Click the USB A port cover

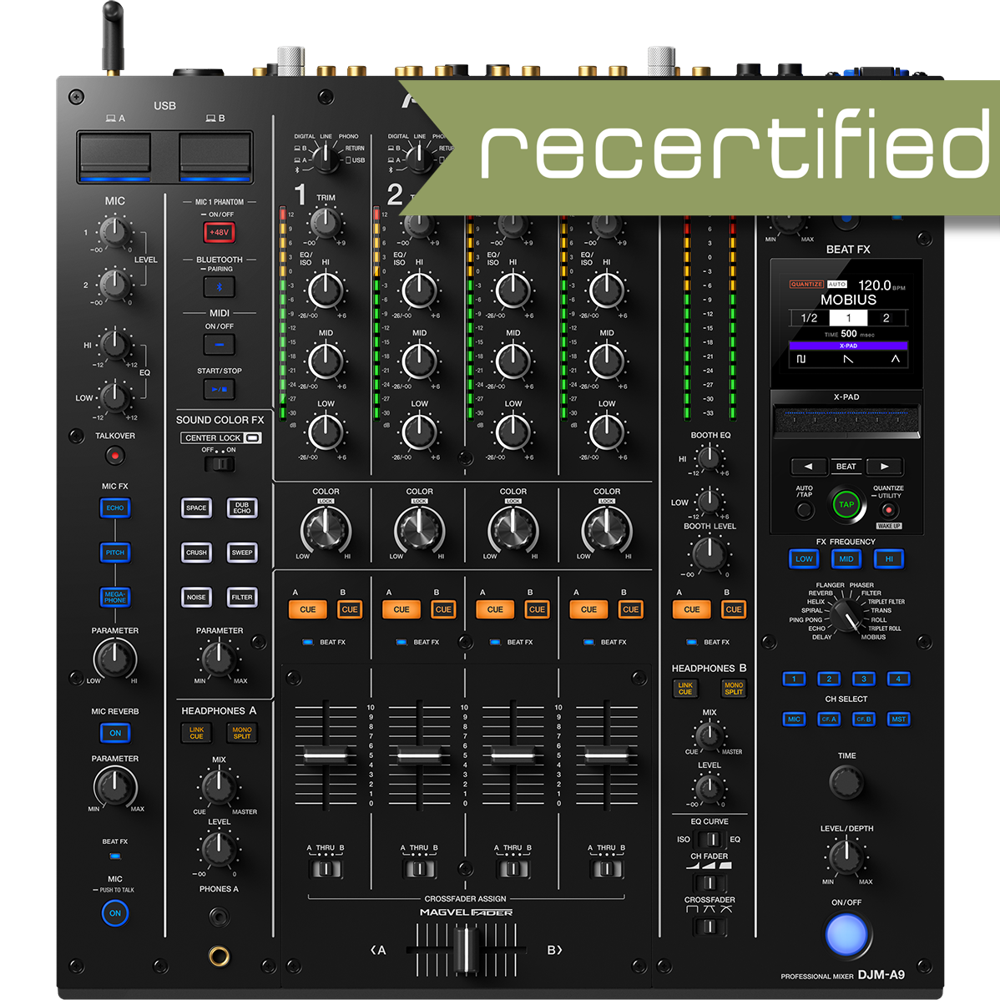pyautogui.click(x=115, y=157)
